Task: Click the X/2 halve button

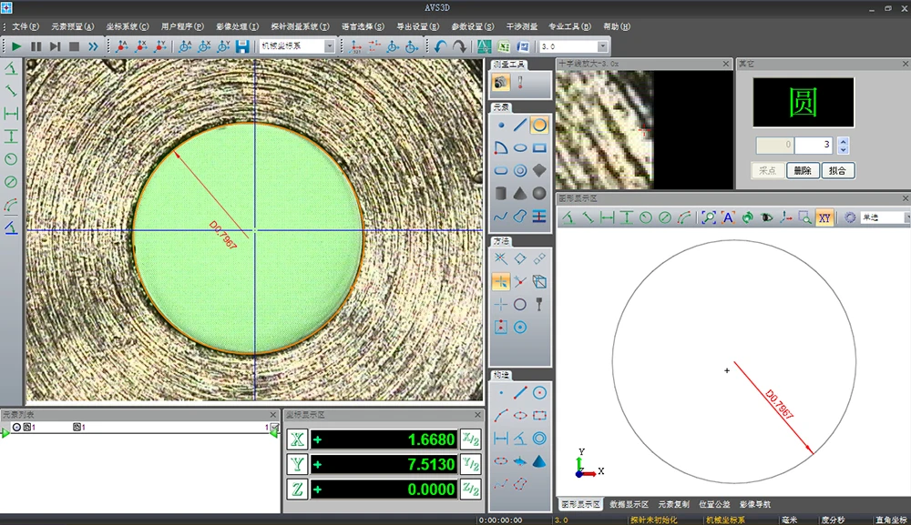Action: pyautogui.click(x=470, y=439)
